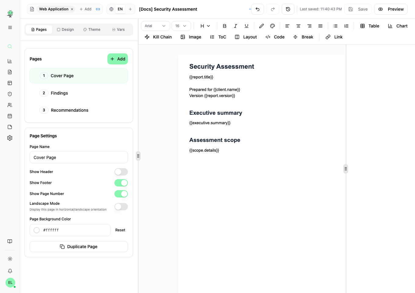Toggle light/dark theme icon
The width and height of the screenshot is (415, 293).
(10, 259)
